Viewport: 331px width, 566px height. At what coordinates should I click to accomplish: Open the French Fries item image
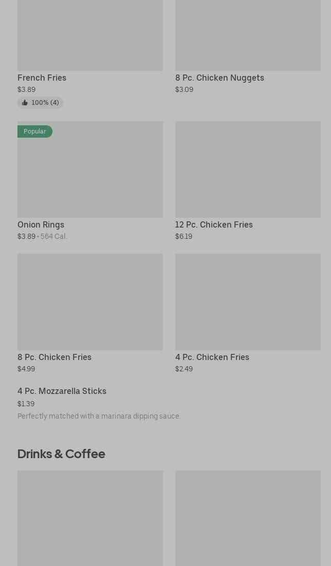90,35
